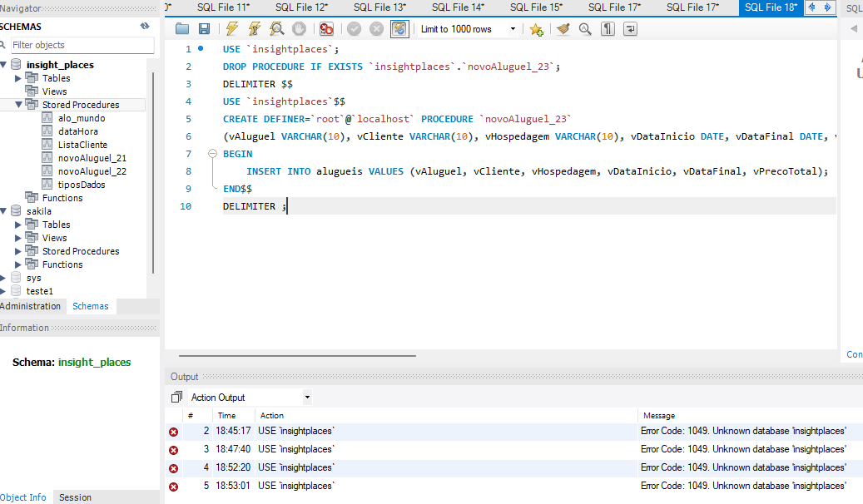Collapse the Stored Procedures tree node

[19, 105]
